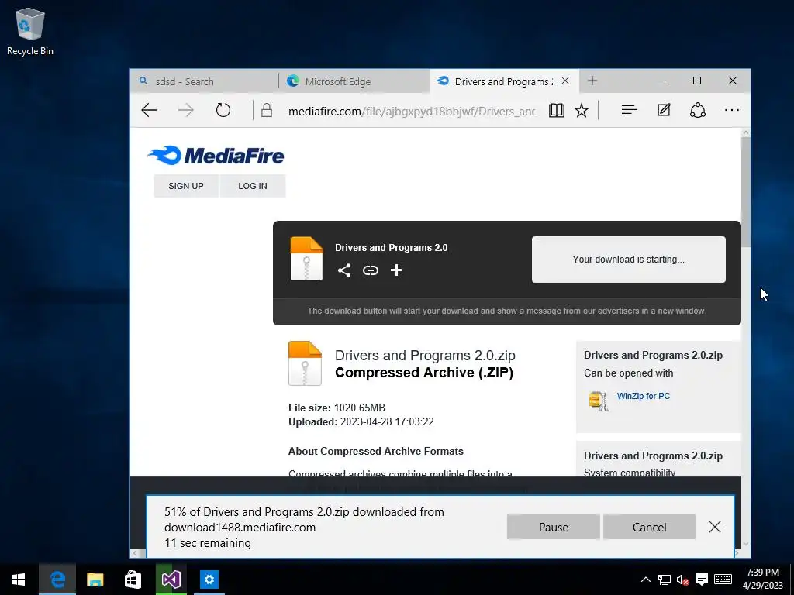Open the Recycle Bin desktop icon
This screenshot has width=794, height=595.
pos(30,31)
